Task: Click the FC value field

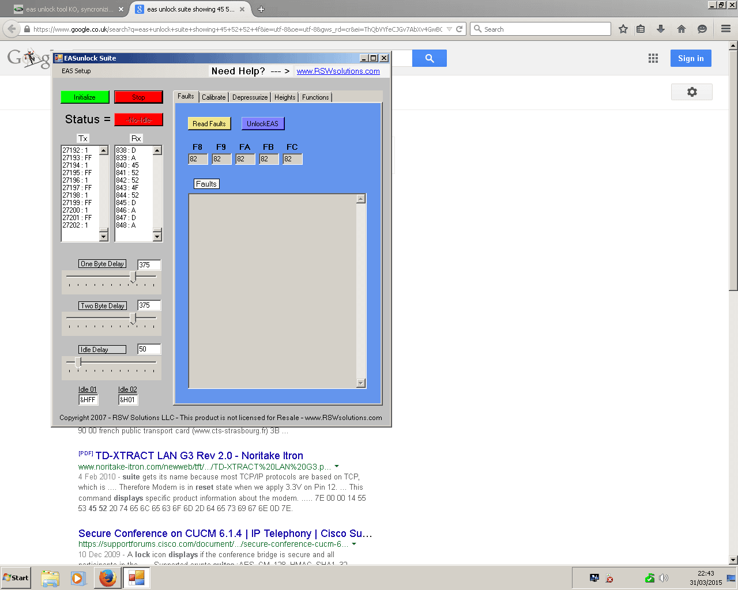Action: [292, 159]
